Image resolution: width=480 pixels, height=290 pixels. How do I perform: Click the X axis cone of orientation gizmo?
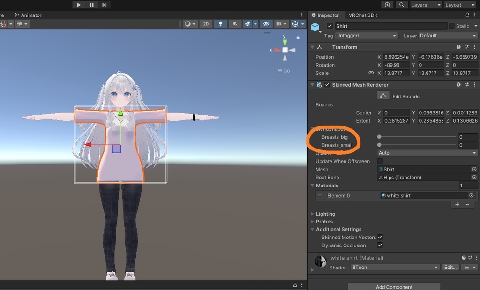[277, 50]
